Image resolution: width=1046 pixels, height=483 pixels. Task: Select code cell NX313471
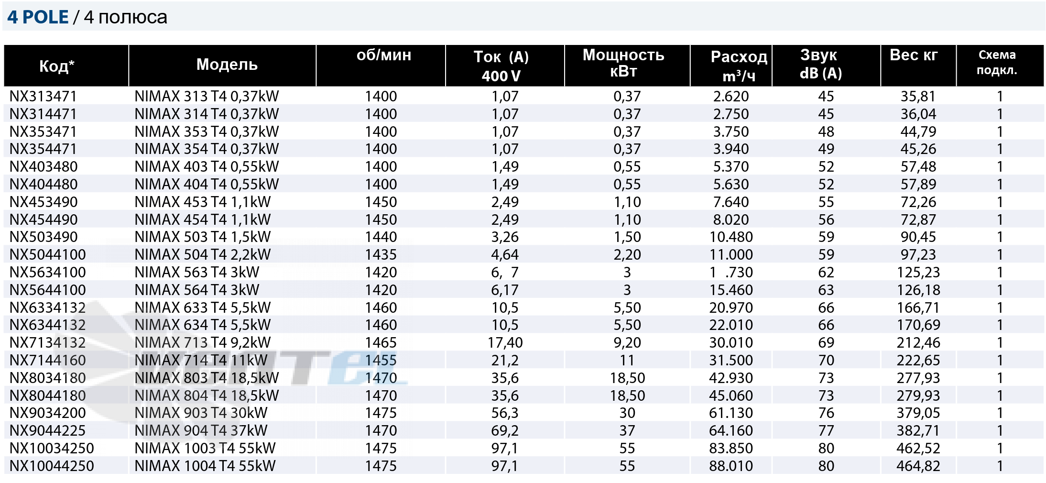pyautogui.click(x=43, y=96)
